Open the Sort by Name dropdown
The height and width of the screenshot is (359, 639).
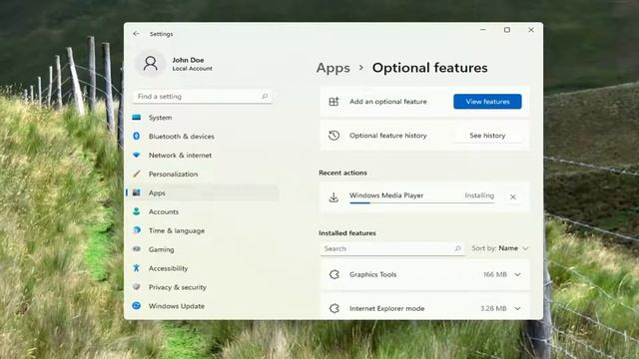[x=500, y=248]
